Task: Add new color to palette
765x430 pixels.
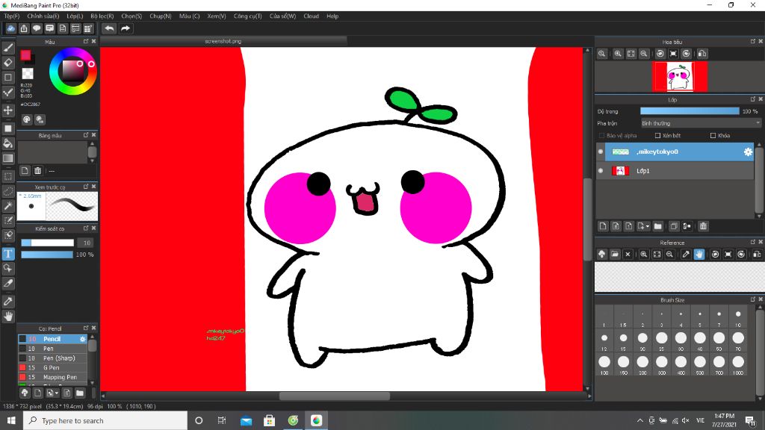Action: (x=25, y=171)
